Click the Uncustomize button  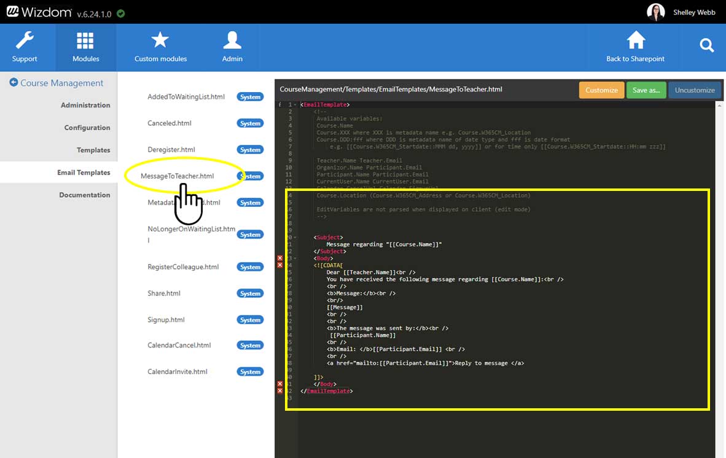pos(694,90)
